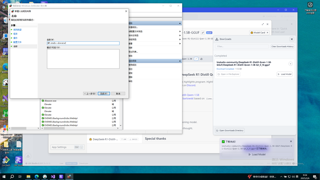Click the thumbs-up icon beside Qwen 1.5B
This screenshot has width=320, height=180.
(201, 59)
